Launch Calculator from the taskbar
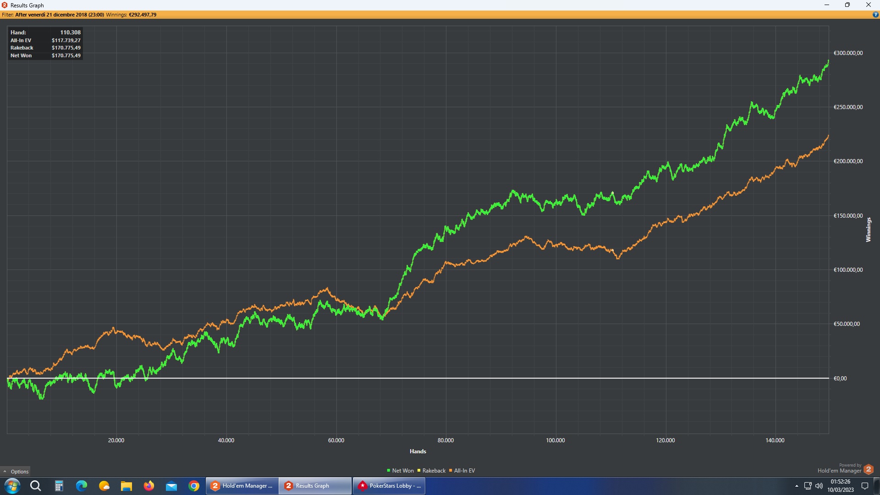The image size is (880, 495). 59,486
